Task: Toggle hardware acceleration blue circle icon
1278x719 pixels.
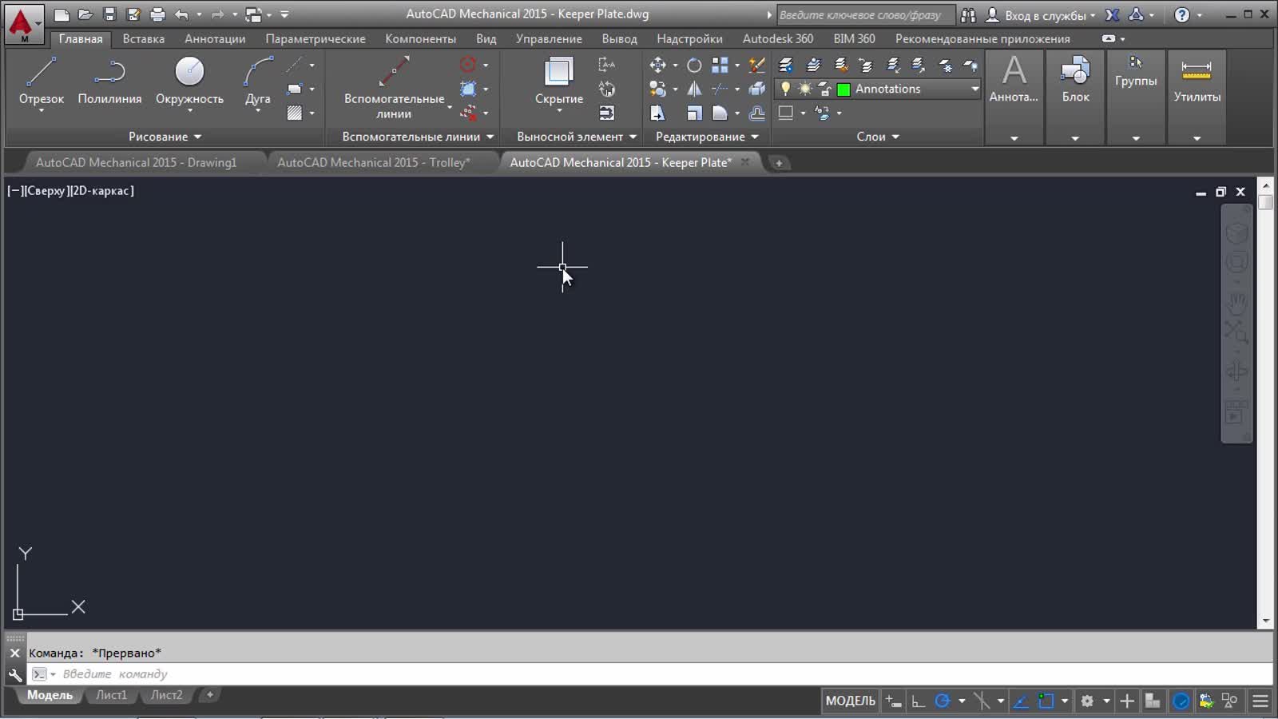Action: [x=1181, y=701]
